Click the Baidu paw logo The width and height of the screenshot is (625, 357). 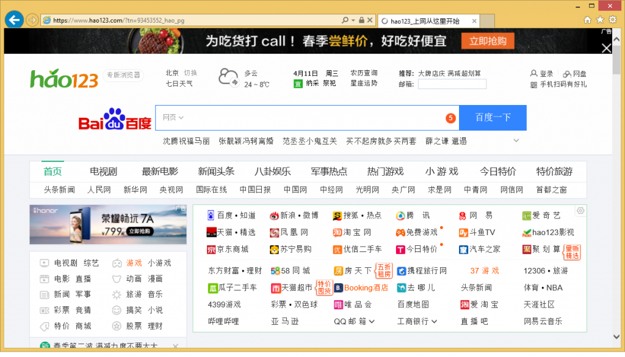[115, 119]
